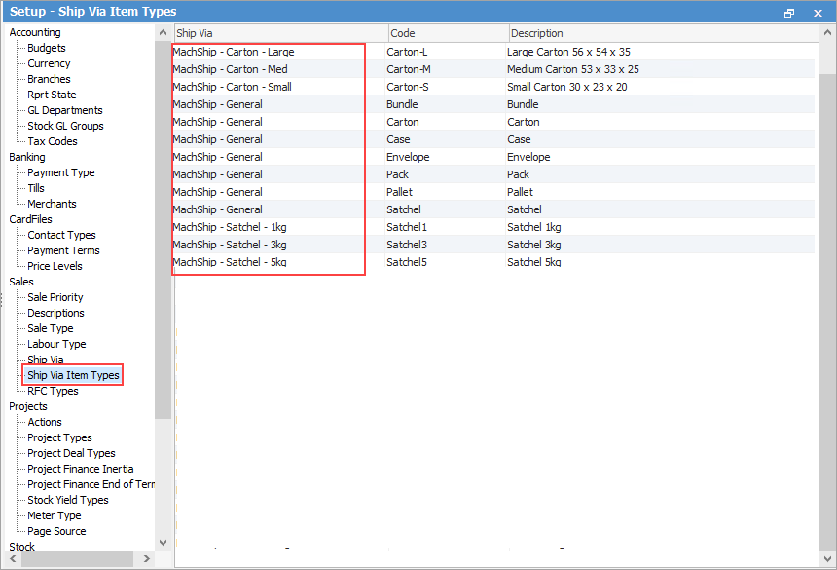Open Sale Priority setup item
The image size is (837, 570).
coord(55,297)
